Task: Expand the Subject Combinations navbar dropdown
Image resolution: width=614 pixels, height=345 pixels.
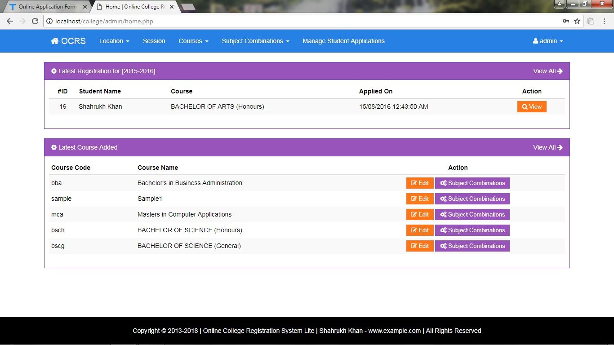Action: coord(255,41)
